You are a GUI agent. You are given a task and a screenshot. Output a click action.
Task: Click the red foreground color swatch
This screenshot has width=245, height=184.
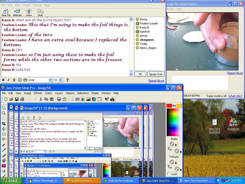coord(169,106)
